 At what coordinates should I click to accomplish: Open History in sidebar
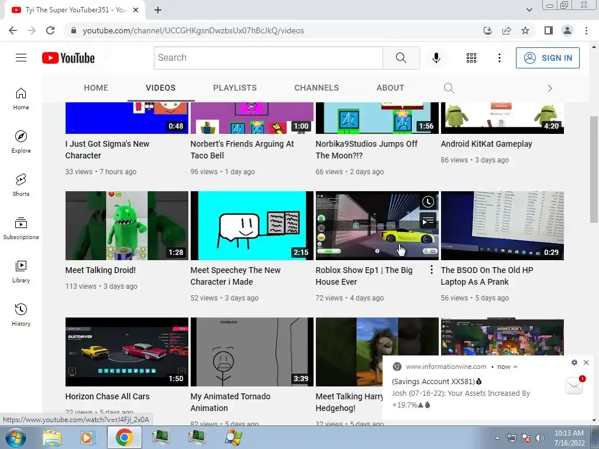(21, 315)
